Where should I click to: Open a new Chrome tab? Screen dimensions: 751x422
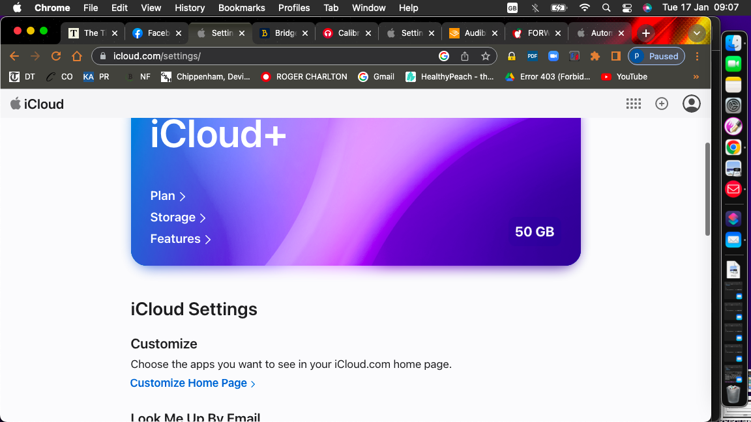pos(645,33)
